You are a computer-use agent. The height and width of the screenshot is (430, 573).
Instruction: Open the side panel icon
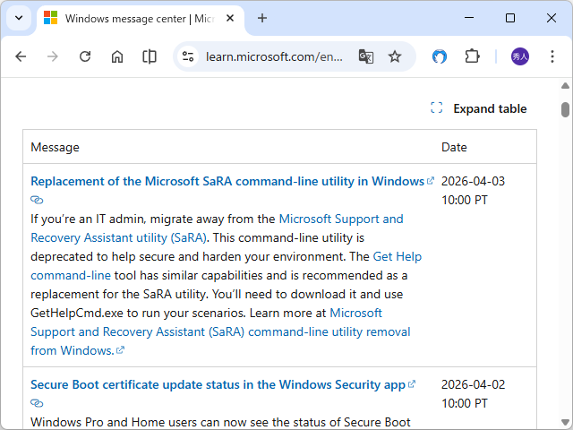(x=150, y=56)
